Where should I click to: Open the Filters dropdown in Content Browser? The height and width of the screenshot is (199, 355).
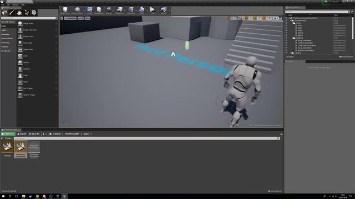click(9, 138)
